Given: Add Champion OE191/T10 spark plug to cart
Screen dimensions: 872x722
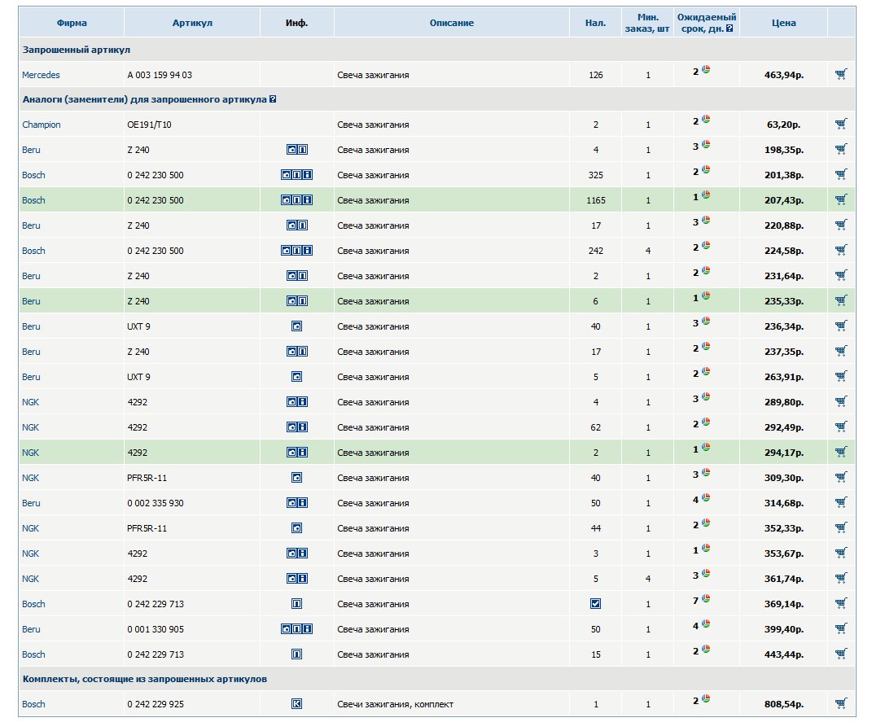Looking at the screenshot, I should 841,124.
